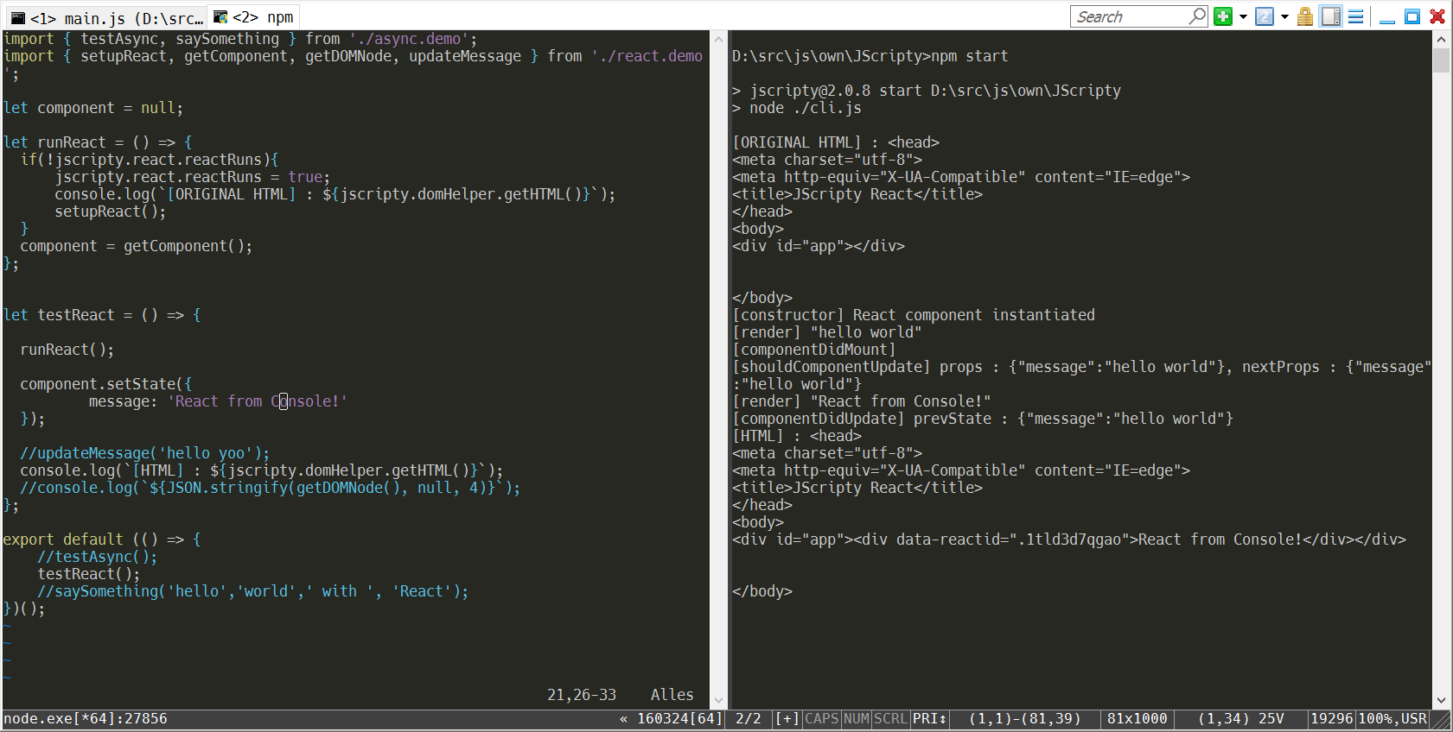1453x732 pixels.
Task: Open the active console list icon
Action: pyautogui.click(x=1265, y=16)
